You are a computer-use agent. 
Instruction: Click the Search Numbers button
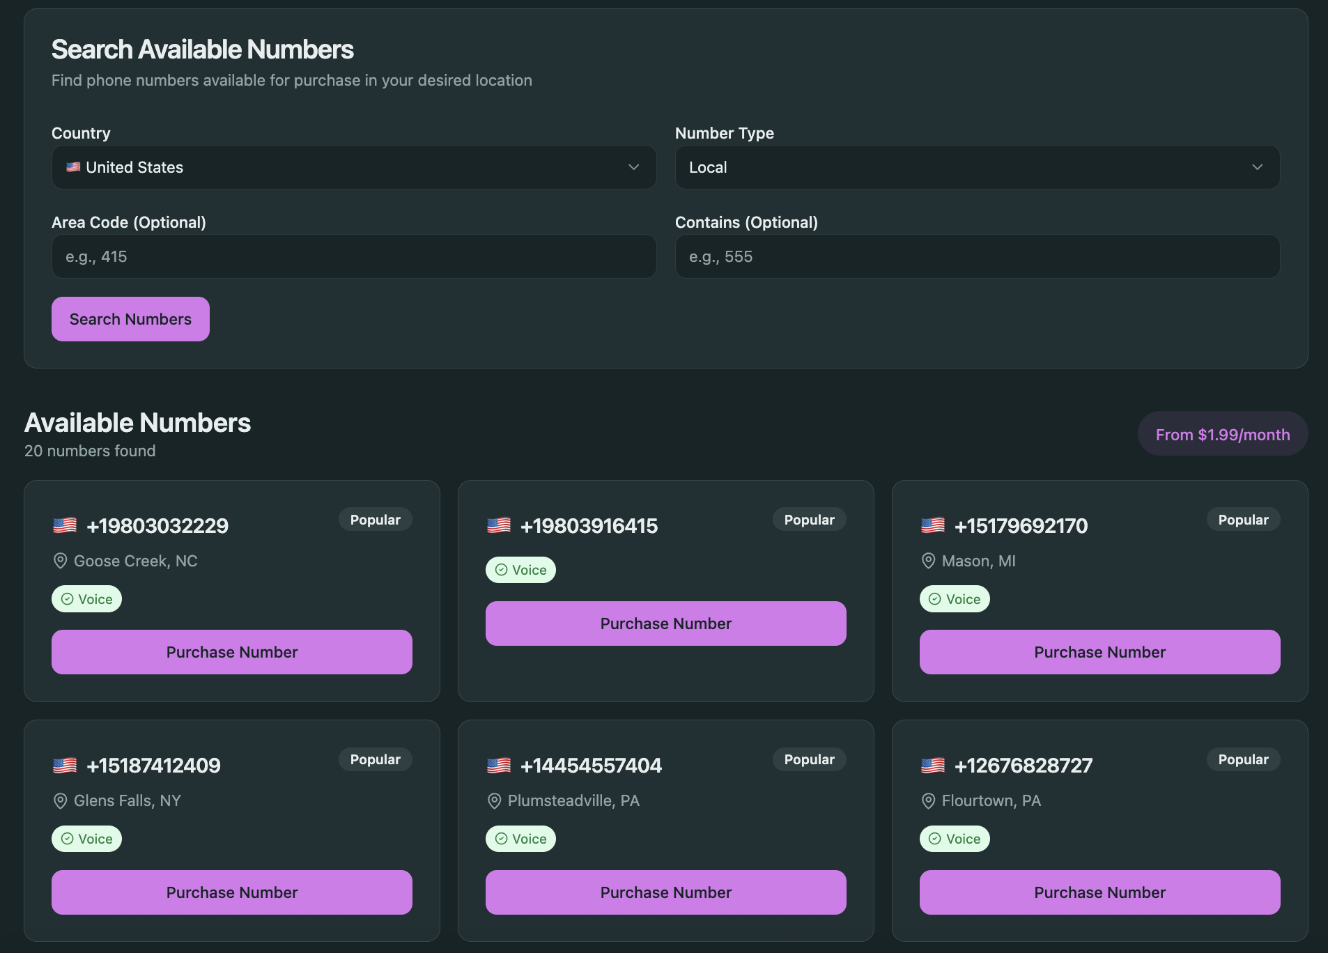tap(130, 318)
